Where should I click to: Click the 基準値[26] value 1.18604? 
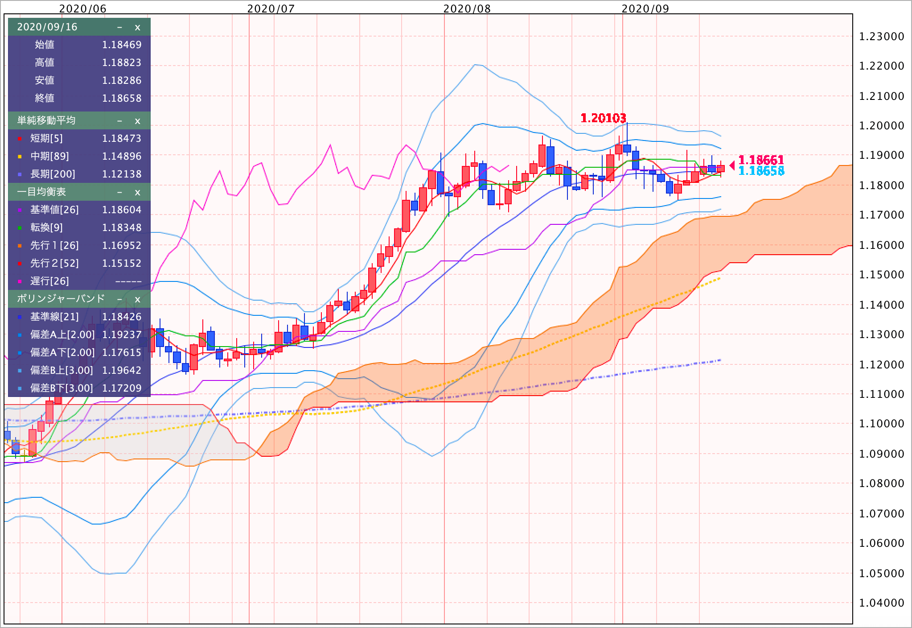point(122,210)
